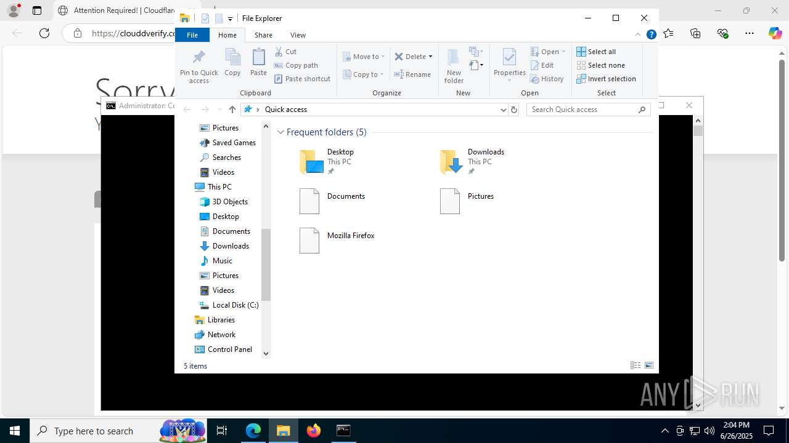Expand the address bar history dropdown
The height and width of the screenshot is (443, 789).
tap(504, 110)
